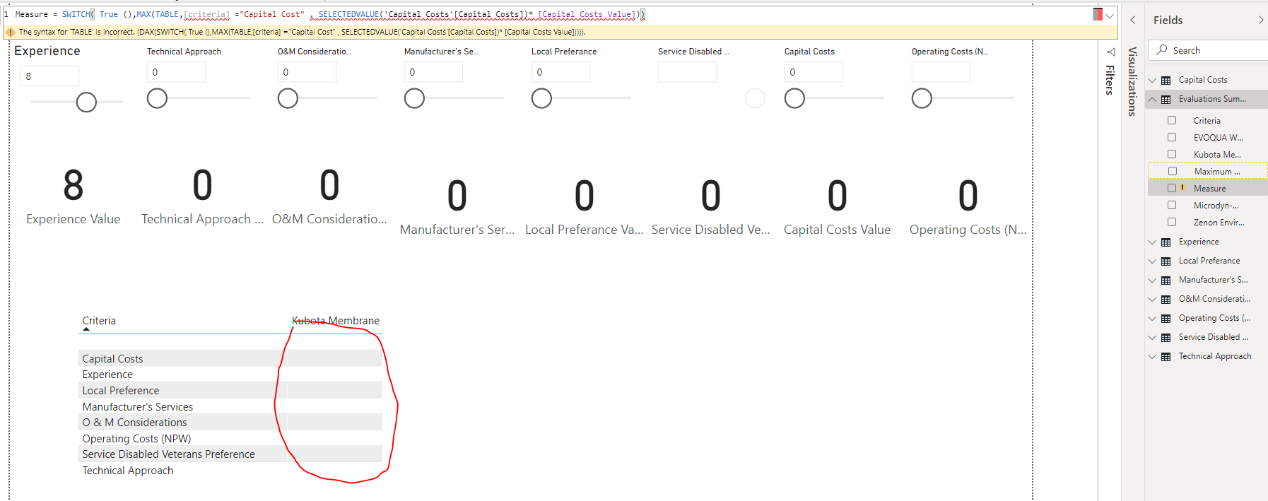Image resolution: width=1268 pixels, height=501 pixels.
Task: Click the Experience value input box
Action: point(49,76)
